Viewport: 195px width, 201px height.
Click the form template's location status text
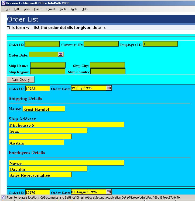[93, 198]
